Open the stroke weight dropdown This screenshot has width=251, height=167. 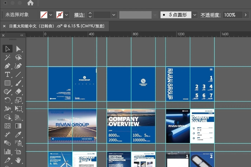coord(114,15)
